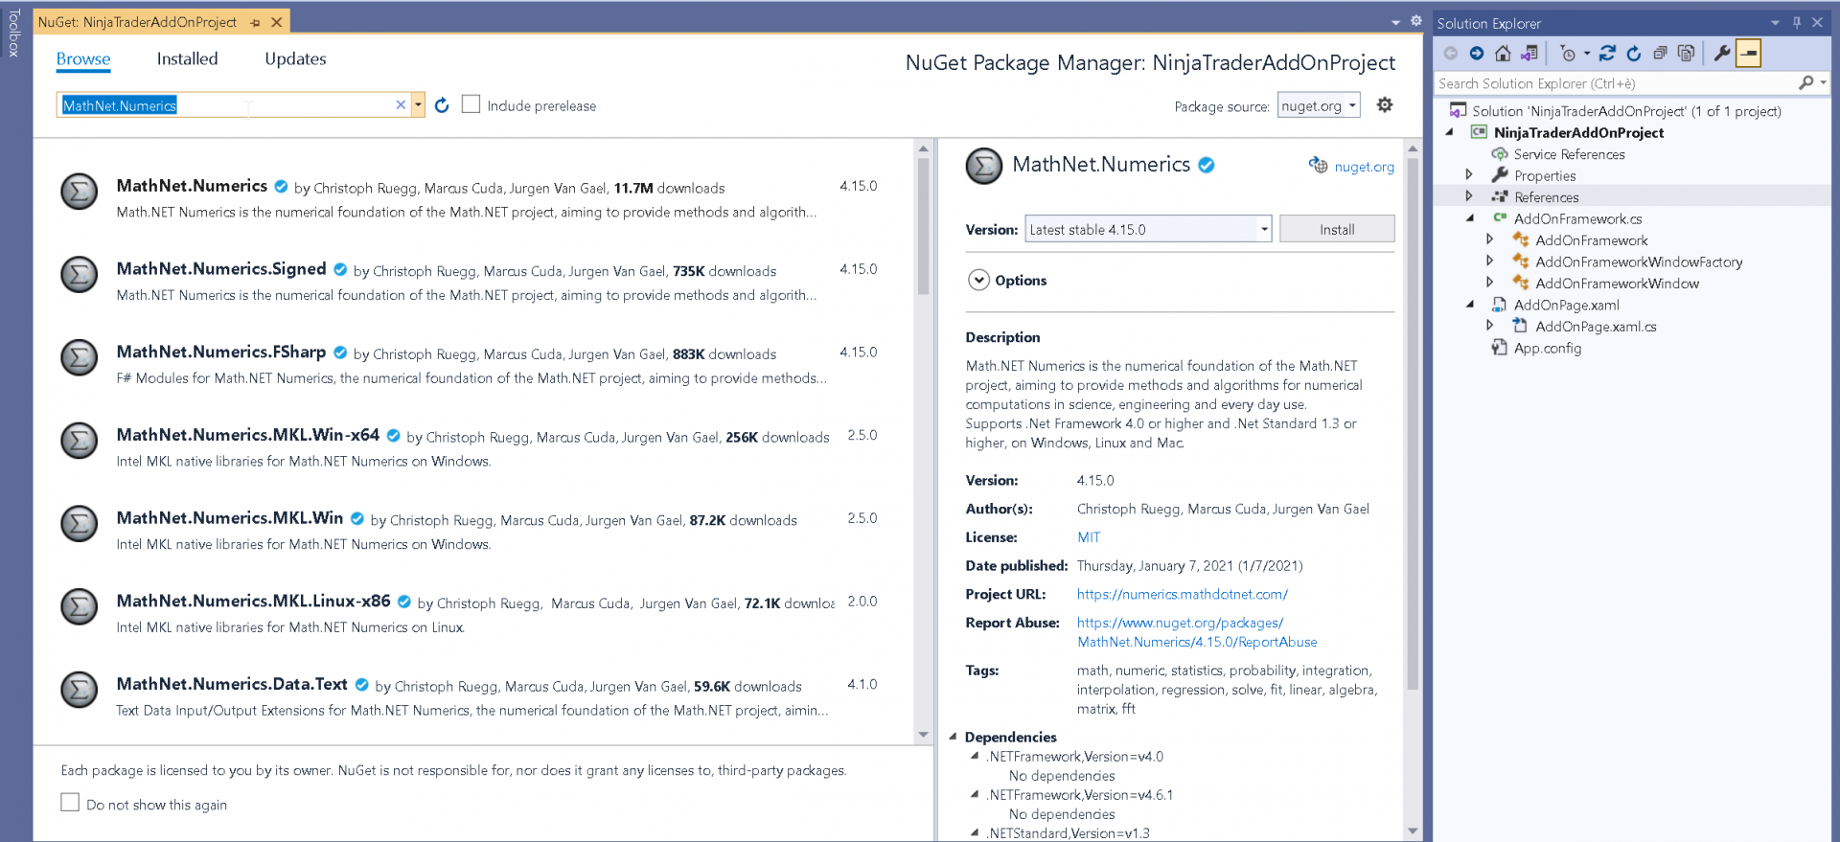Expand the AddOnFrameworkWindowFactory class node

pos(1490,261)
